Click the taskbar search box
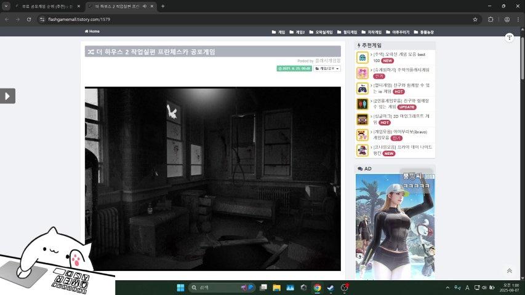The width and height of the screenshot is (525, 295). (x=222, y=288)
